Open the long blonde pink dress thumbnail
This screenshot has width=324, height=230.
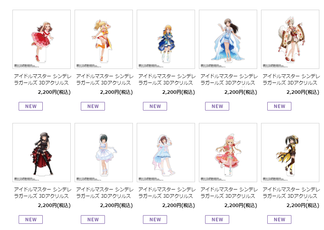tap(228, 153)
